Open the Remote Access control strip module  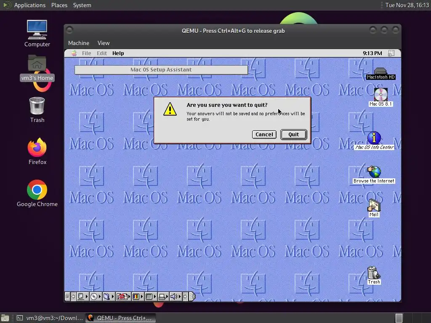pyautogui.click(x=123, y=297)
